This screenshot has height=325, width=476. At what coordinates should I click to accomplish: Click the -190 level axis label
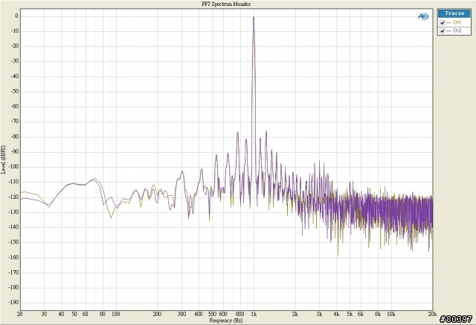click(x=13, y=302)
